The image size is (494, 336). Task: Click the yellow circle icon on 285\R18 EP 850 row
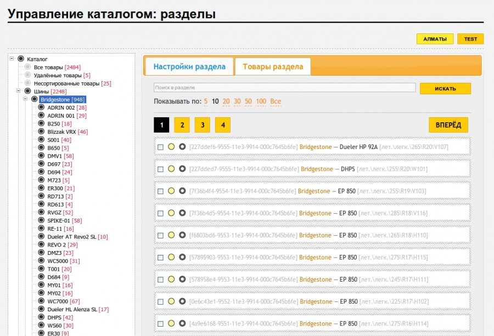click(x=171, y=213)
